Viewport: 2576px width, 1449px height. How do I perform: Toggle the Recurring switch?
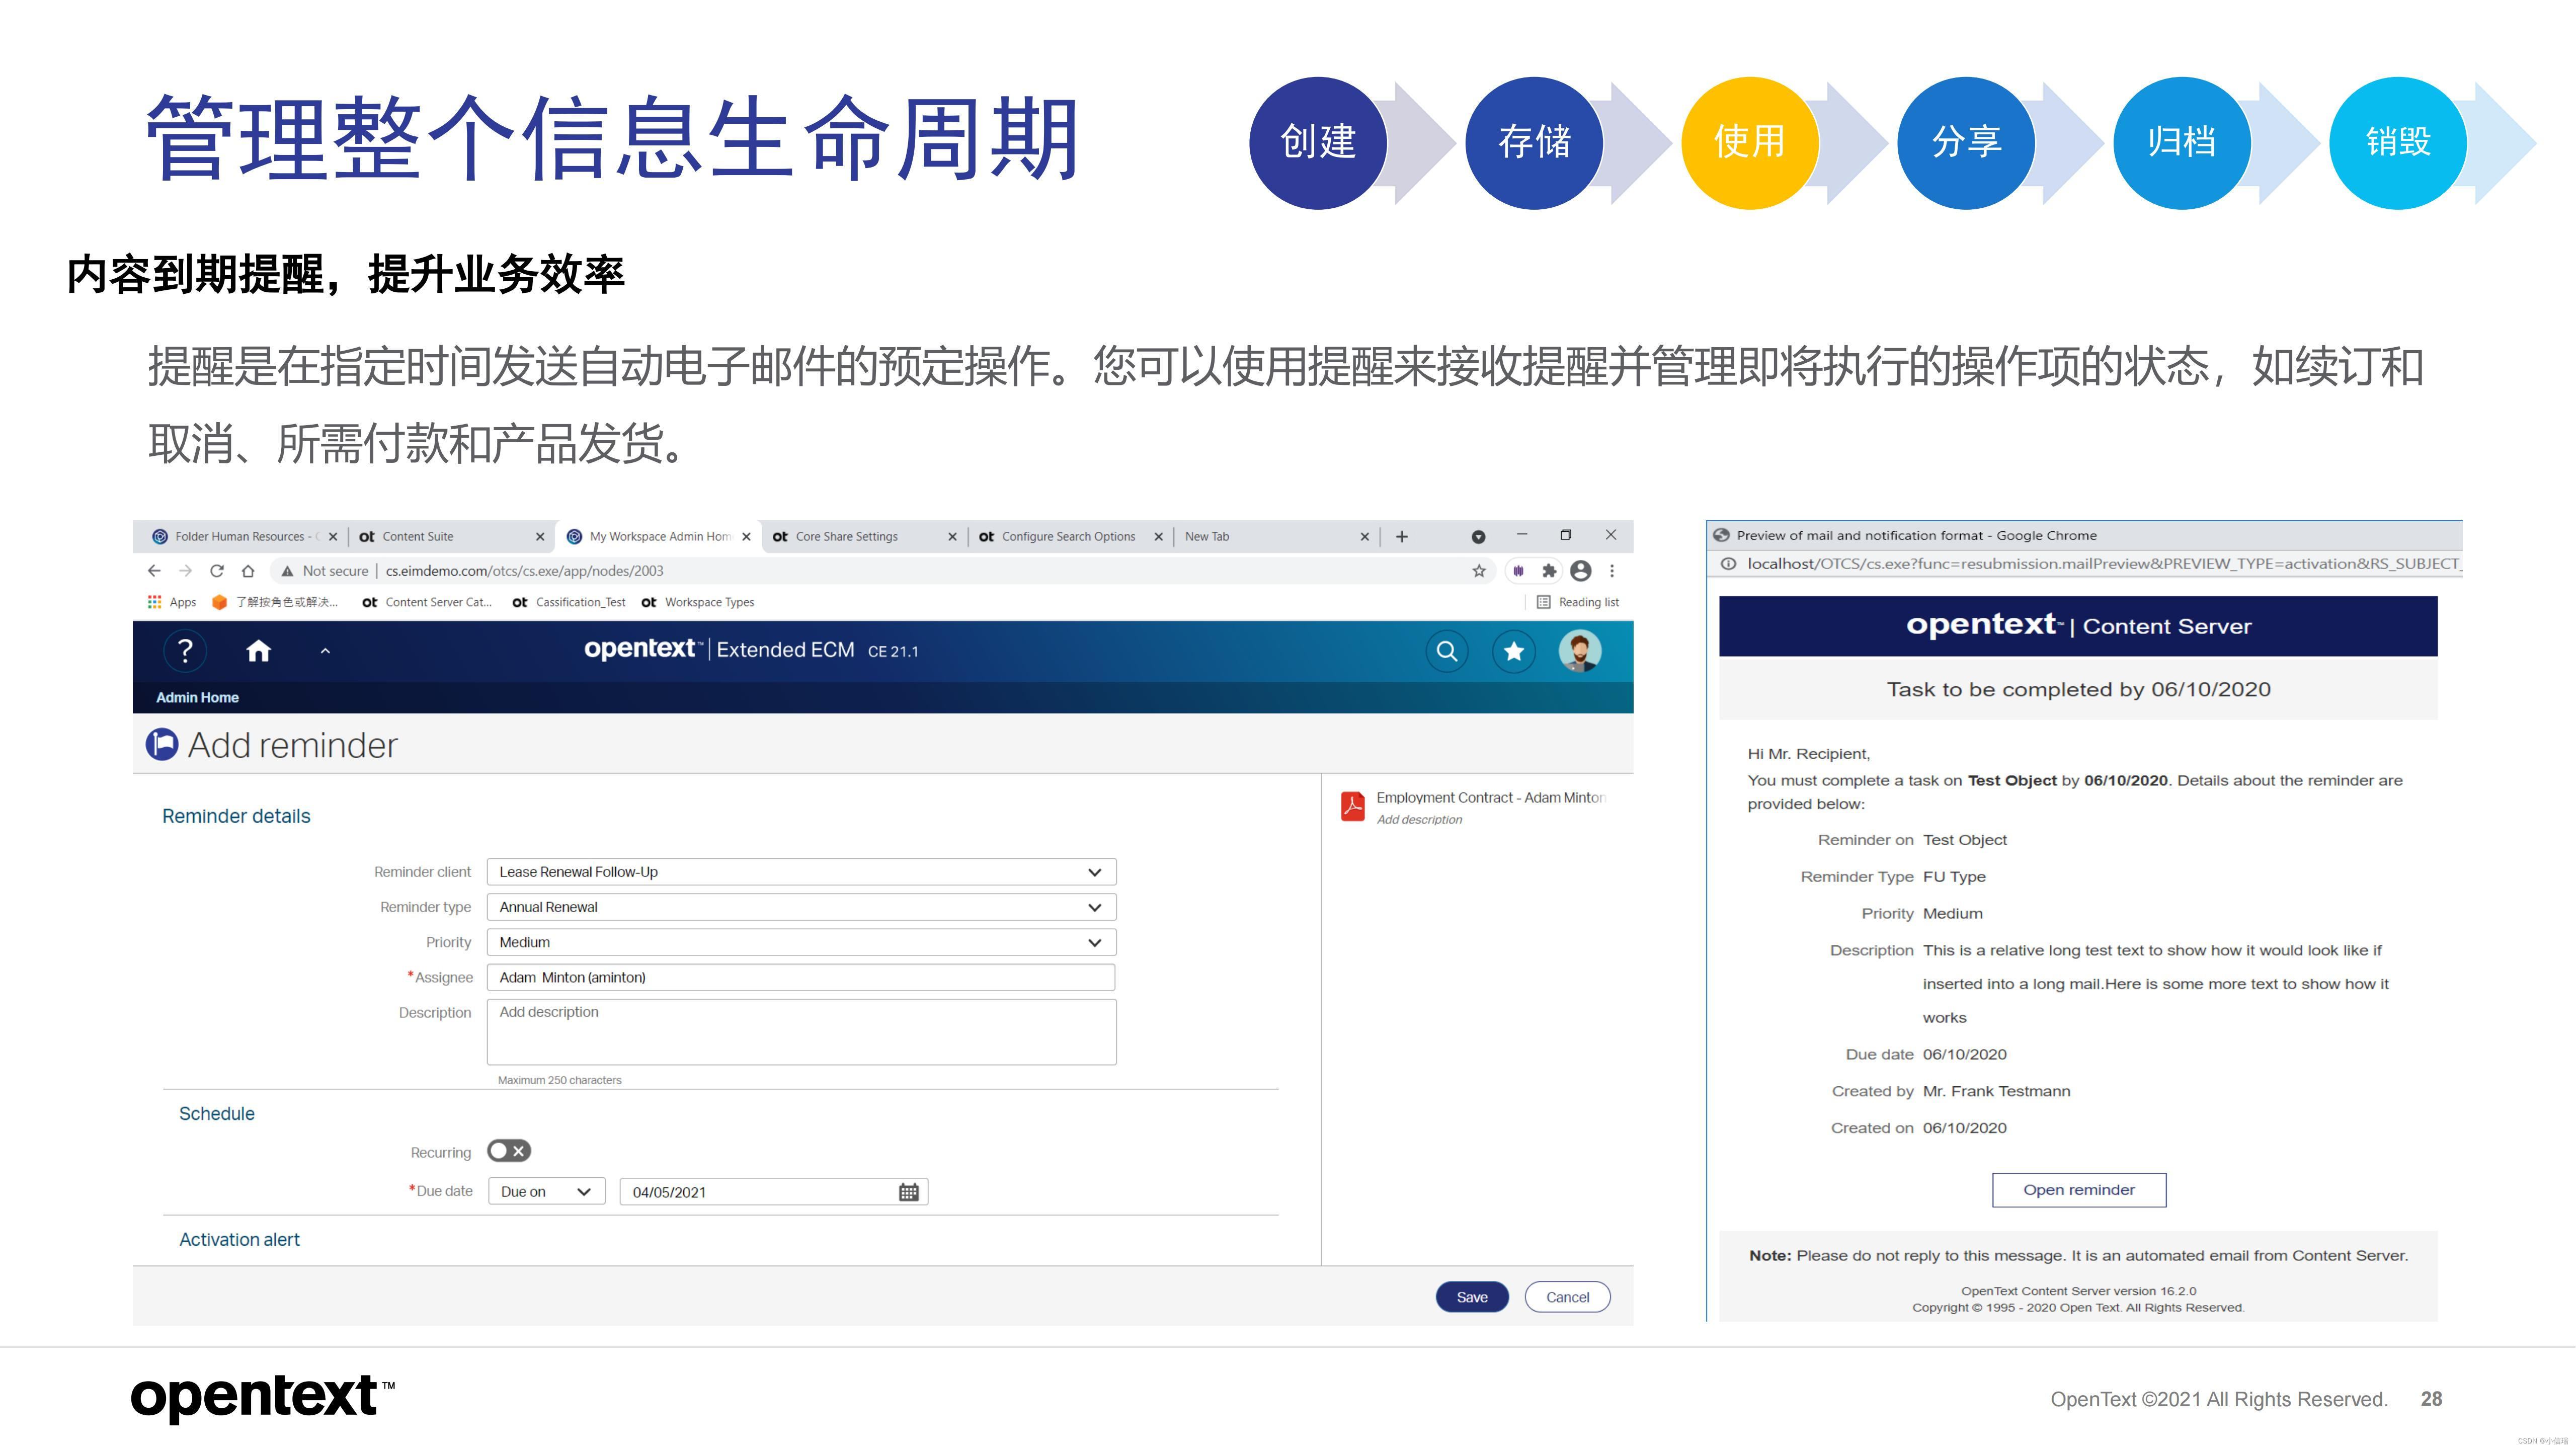(x=508, y=1151)
